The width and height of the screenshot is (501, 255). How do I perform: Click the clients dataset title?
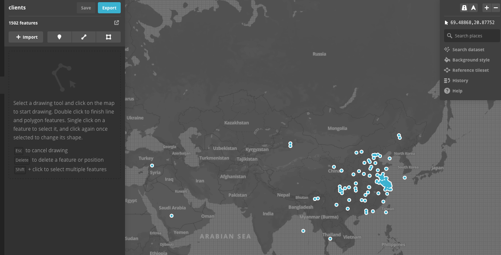coord(18,7)
